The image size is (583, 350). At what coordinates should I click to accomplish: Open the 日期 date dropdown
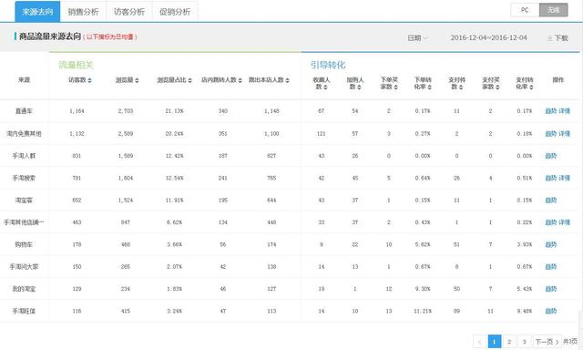coord(417,38)
